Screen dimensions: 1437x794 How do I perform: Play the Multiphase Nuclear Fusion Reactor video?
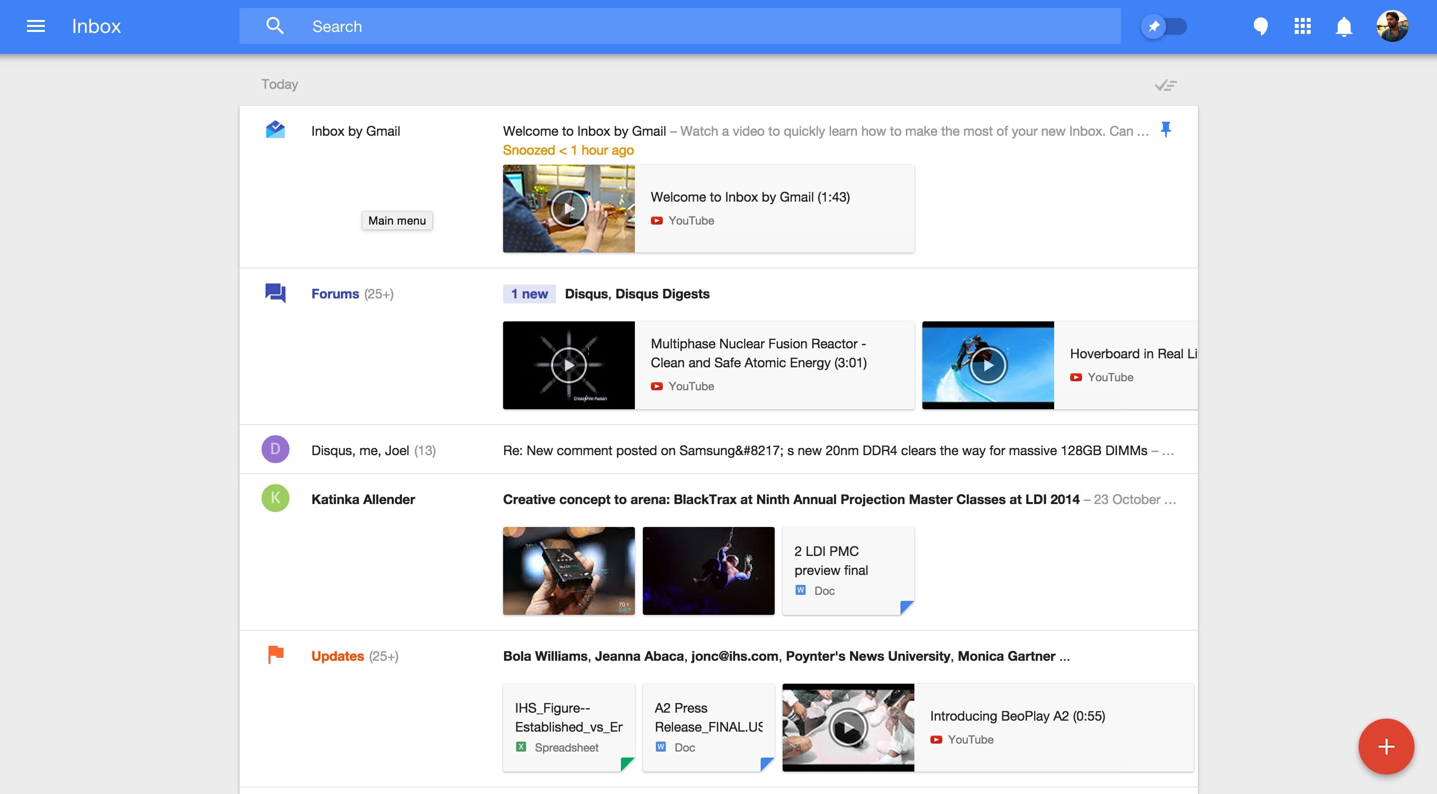[569, 365]
